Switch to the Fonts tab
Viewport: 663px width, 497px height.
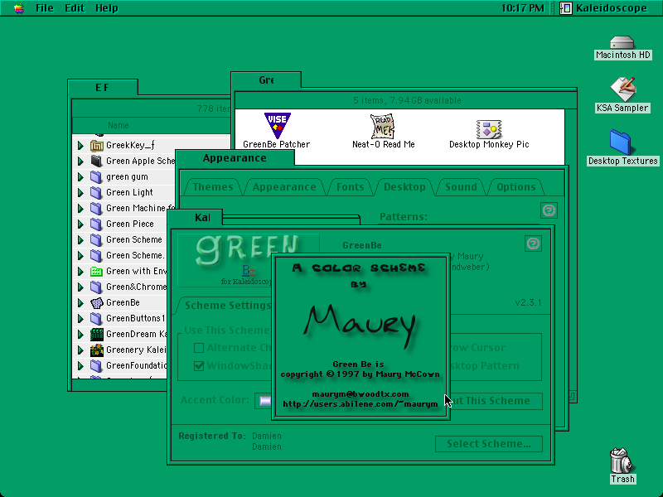(x=350, y=187)
